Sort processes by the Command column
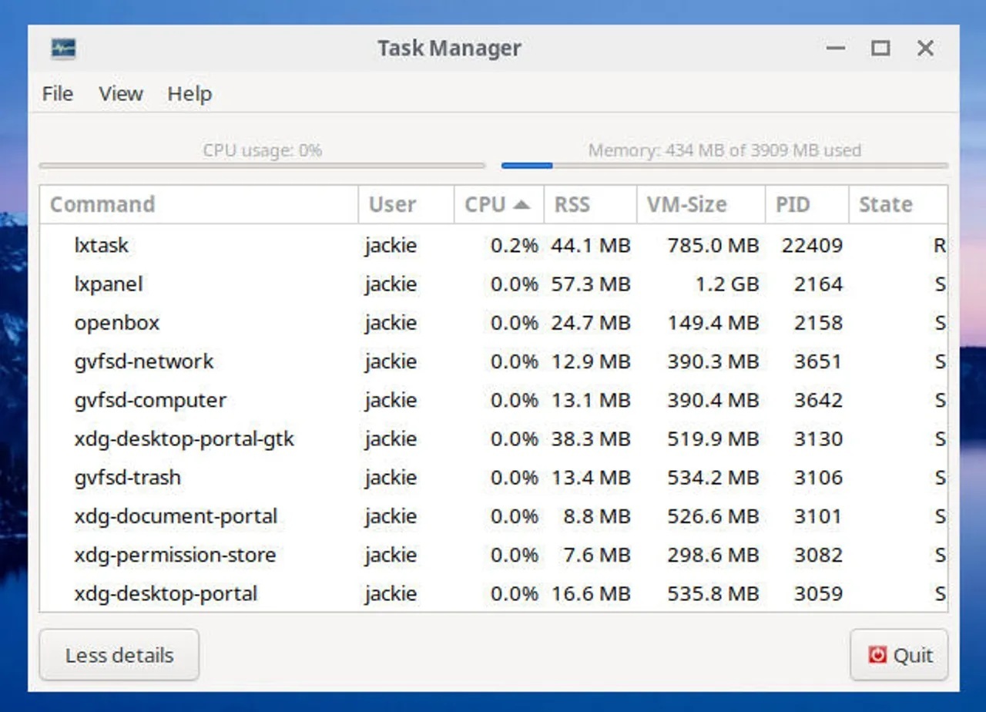Screen dimensions: 986x712 (x=102, y=204)
